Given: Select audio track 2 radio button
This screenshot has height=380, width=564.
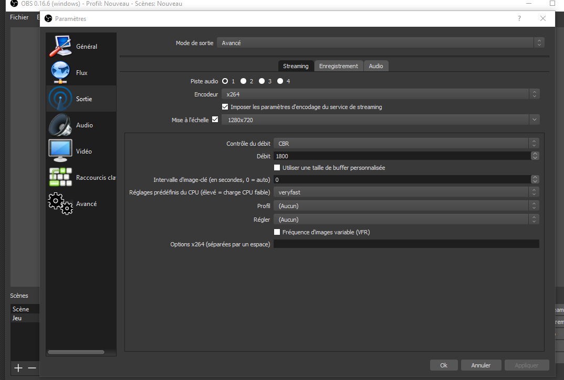Looking at the screenshot, I should pyautogui.click(x=244, y=81).
